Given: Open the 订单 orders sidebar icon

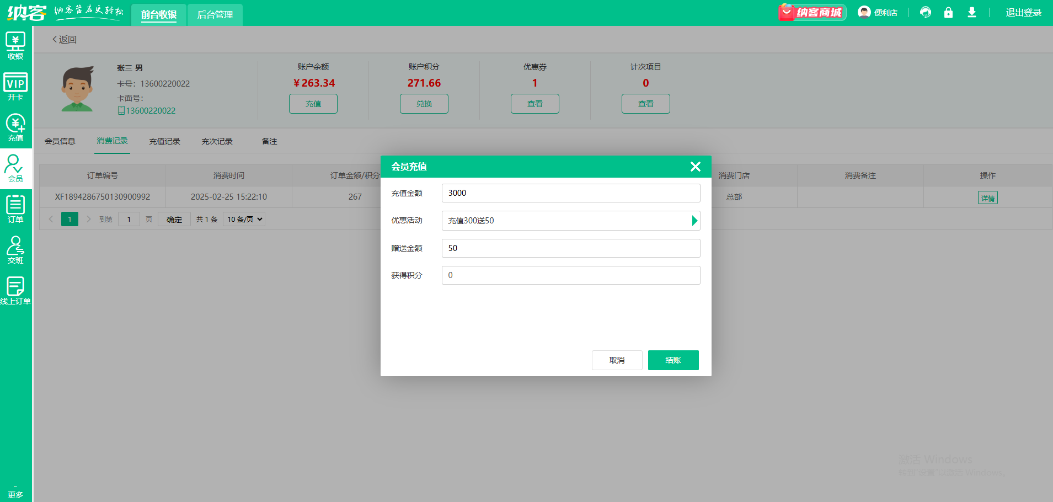Looking at the screenshot, I should 15,209.
